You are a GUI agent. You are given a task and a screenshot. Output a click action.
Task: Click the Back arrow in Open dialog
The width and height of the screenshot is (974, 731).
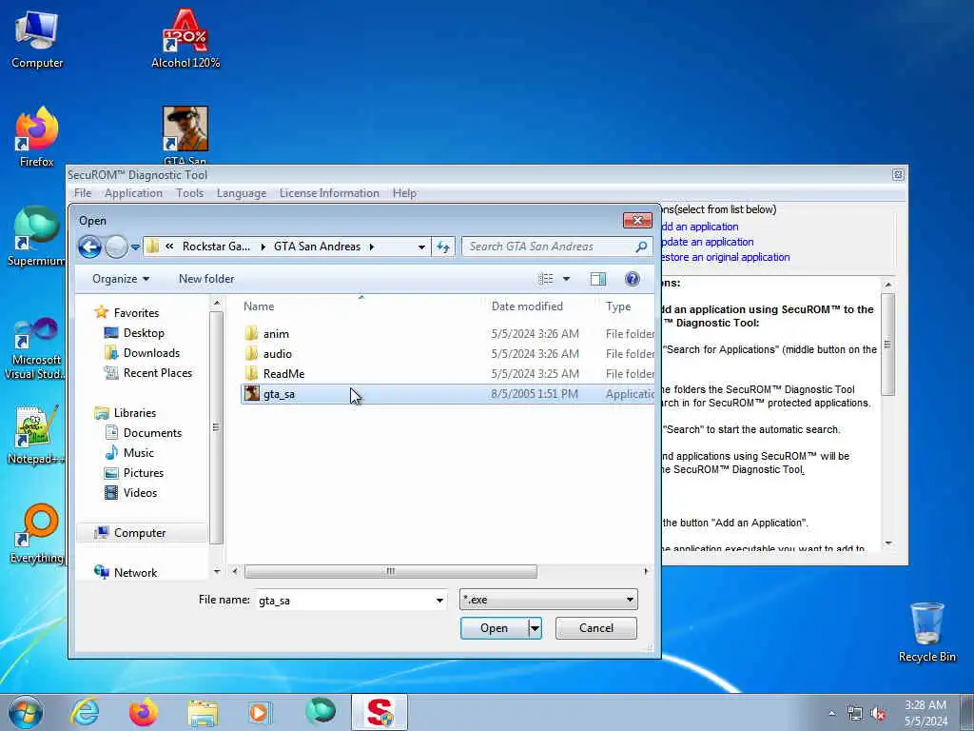click(89, 247)
